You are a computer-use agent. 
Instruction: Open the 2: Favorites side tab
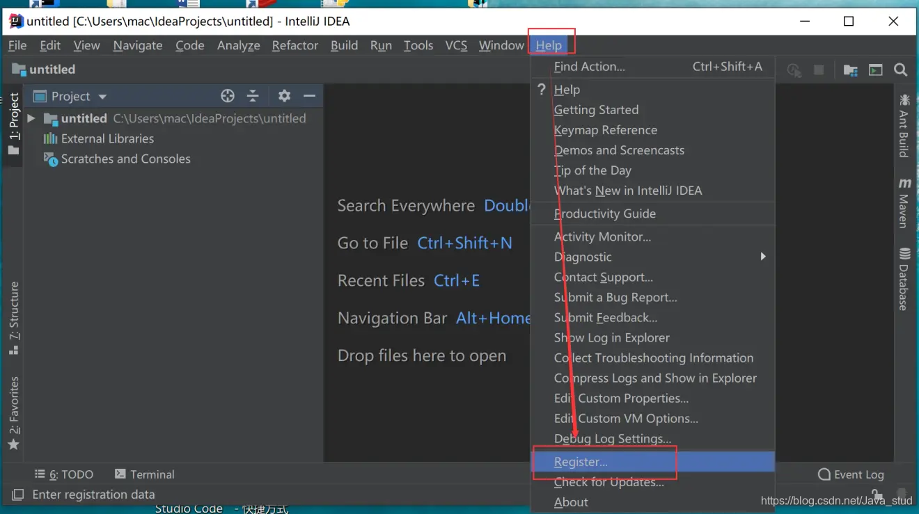pyautogui.click(x=13, y=414)
